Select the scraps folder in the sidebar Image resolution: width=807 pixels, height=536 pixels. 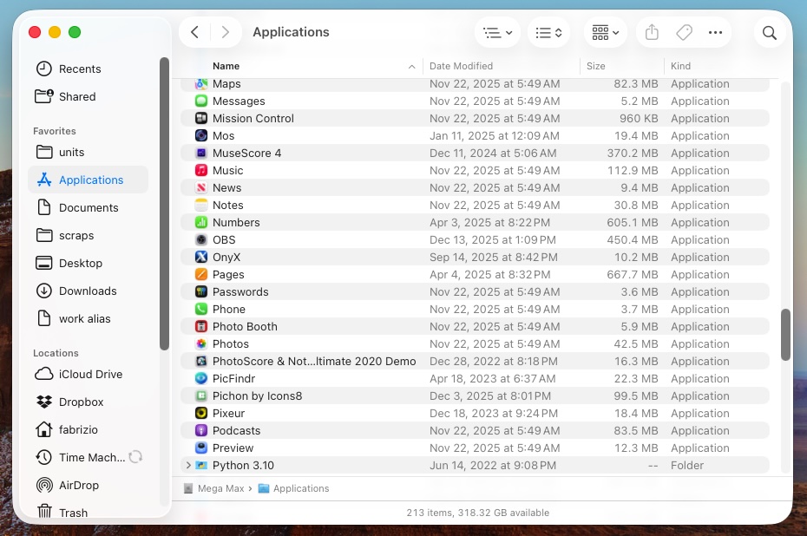(88, 236)
